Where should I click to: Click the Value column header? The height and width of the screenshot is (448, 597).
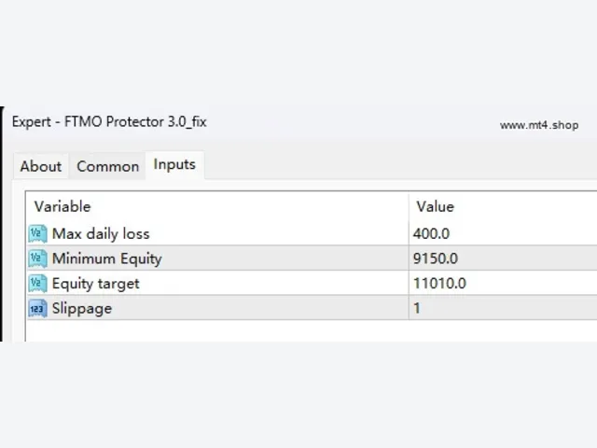pos(503,206)
